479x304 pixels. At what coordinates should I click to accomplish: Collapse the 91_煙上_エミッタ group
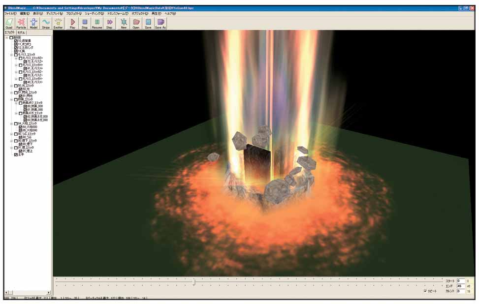coord(12,148)
